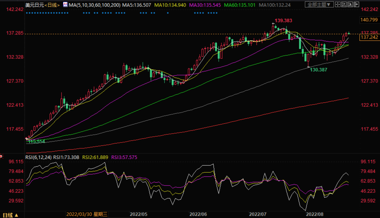The width and height of the screenshot is (380, 218).
Task: Expand the 日线 period selector at bottom-left
Action: coord(10,215)
